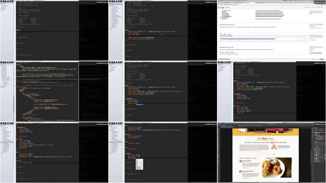Collapse the '3 - Final Website' folder

click(2, 80)
